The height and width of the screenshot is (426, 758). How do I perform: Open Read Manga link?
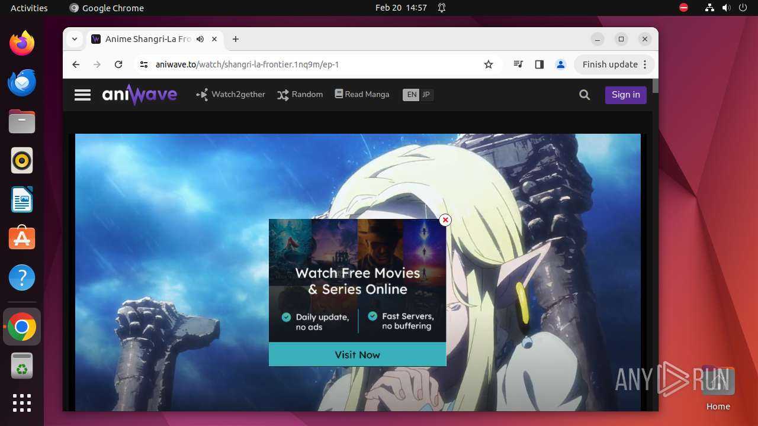362,94
